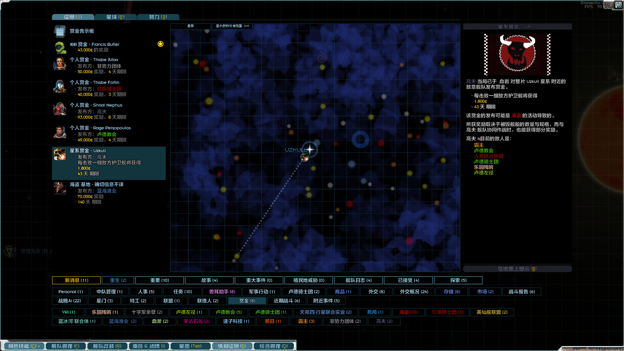624x351 pixels.
Task: Open 舰队管理 [F] panel
Action: coord(65,346)
